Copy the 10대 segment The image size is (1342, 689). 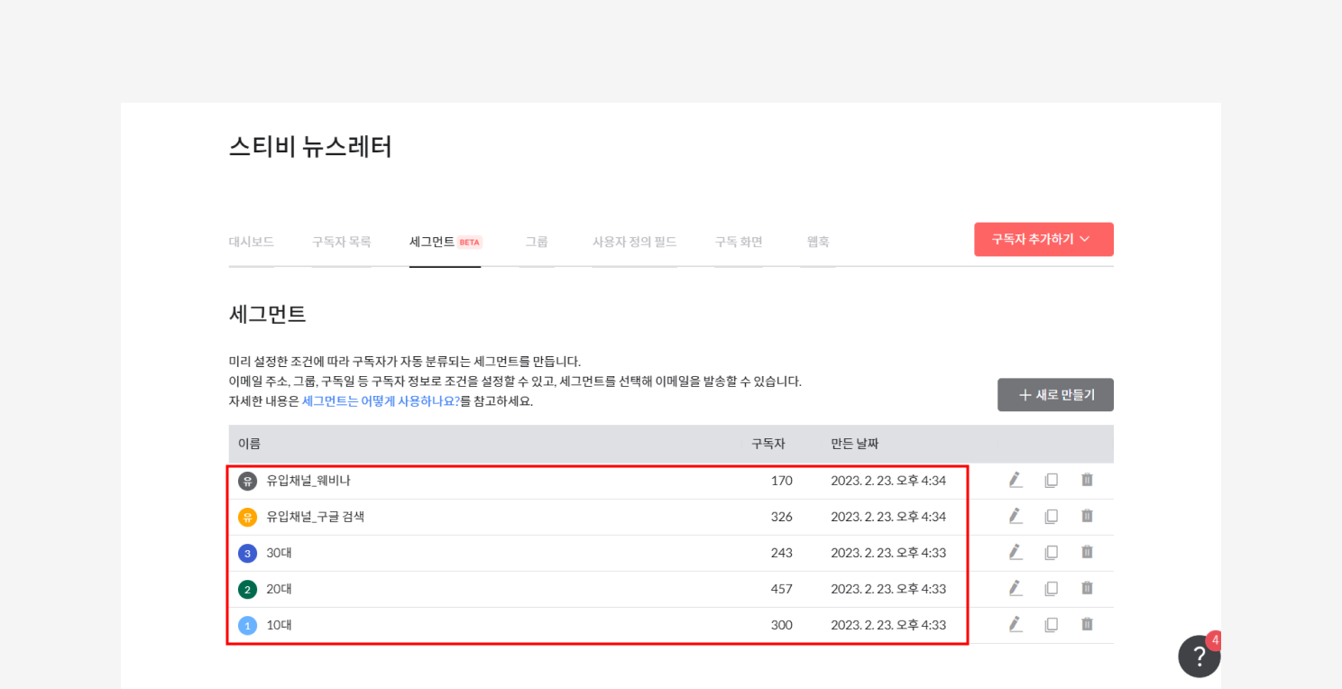tap(1051, 624)
